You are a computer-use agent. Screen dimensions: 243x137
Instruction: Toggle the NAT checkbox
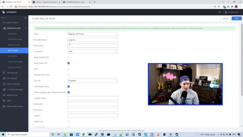point(68,69)
